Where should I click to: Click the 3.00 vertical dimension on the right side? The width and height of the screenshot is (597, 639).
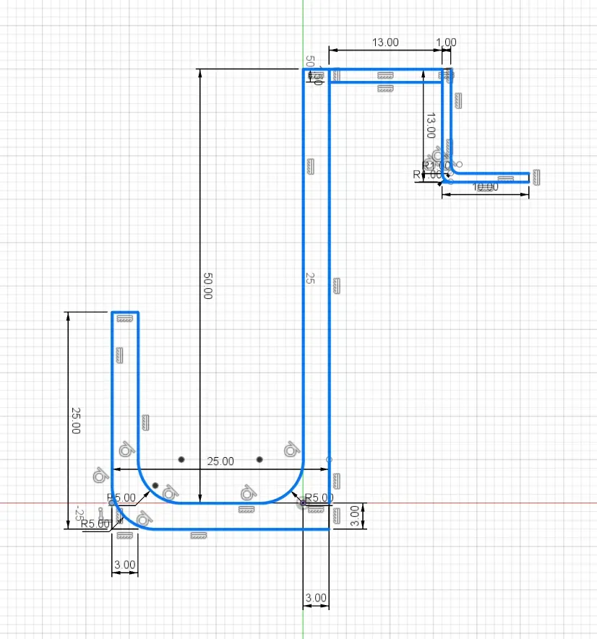(x=354, y=516)
